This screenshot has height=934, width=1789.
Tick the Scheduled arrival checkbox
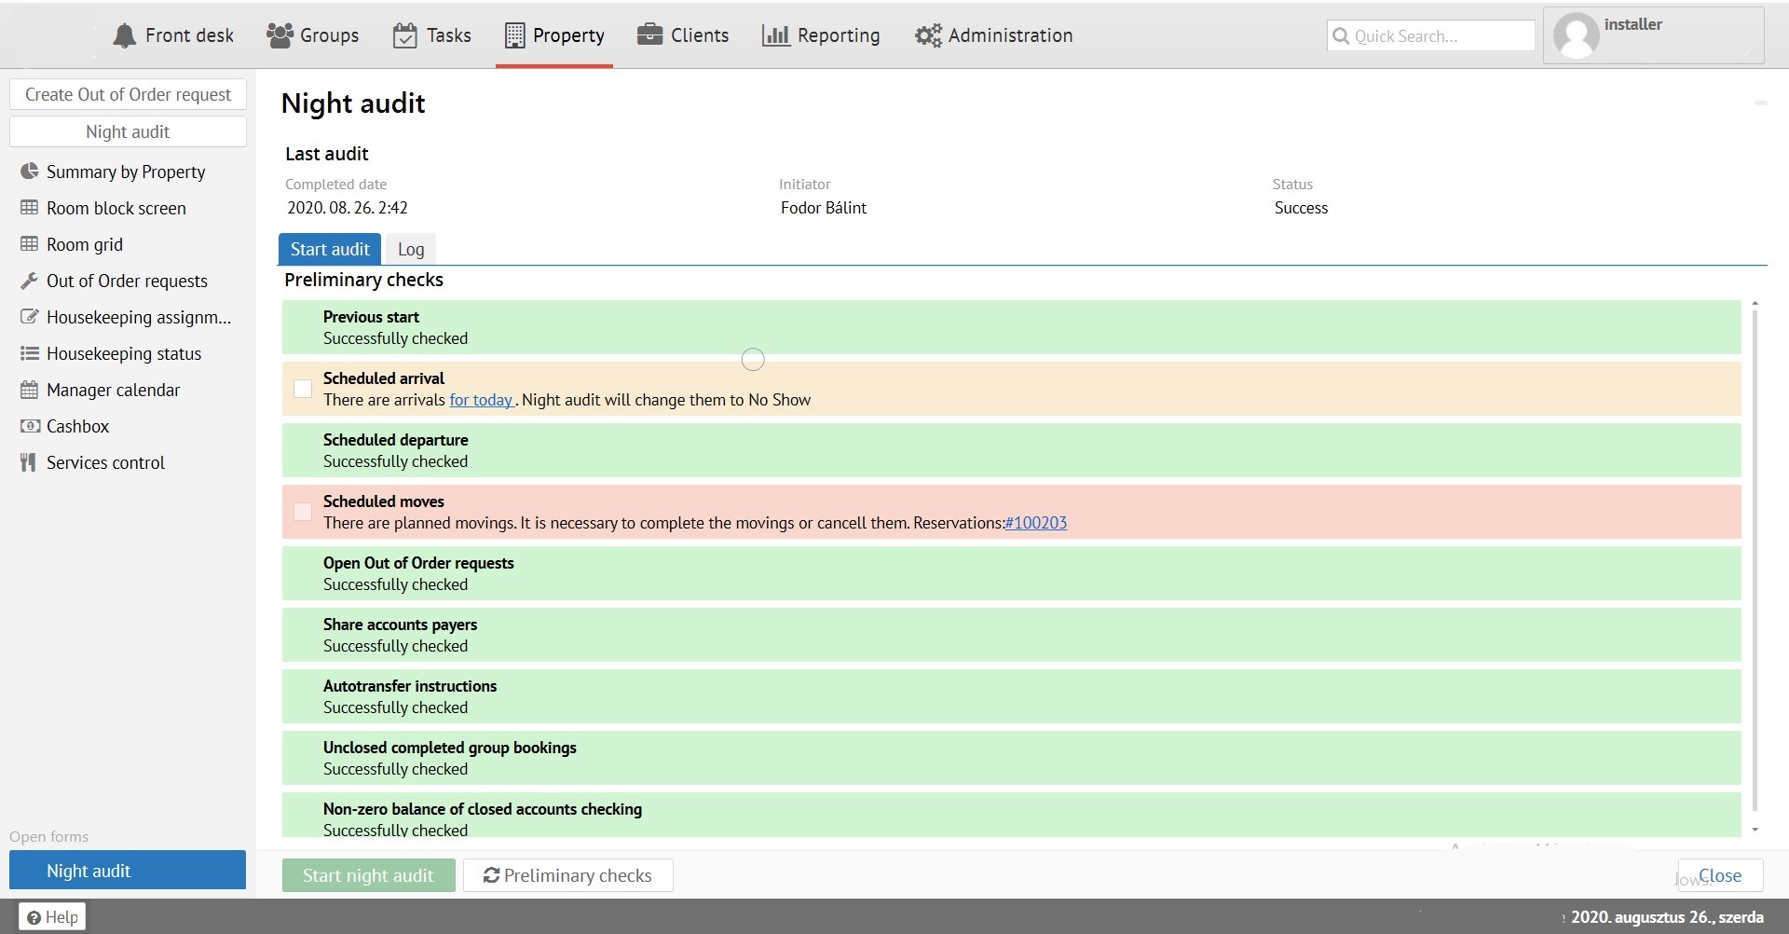pyautogui.click(x=303, y=389)
